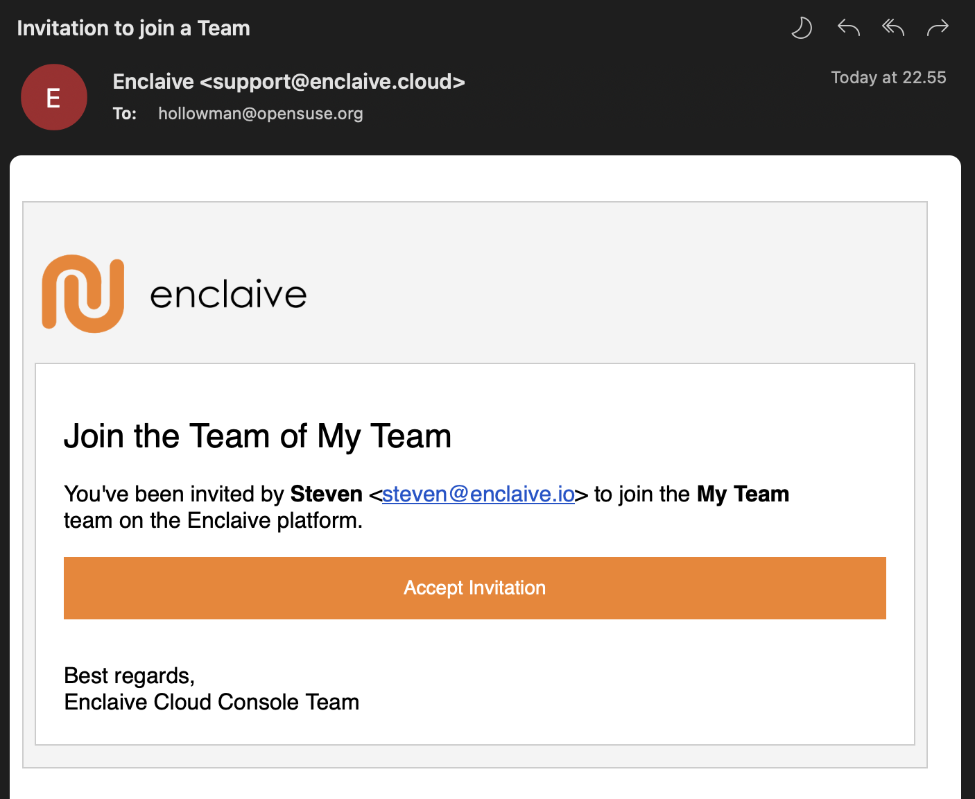Click the bold 'My Team' text in the paragraph
The height and width of the screenshot is (799, 975).
(743, 494)
